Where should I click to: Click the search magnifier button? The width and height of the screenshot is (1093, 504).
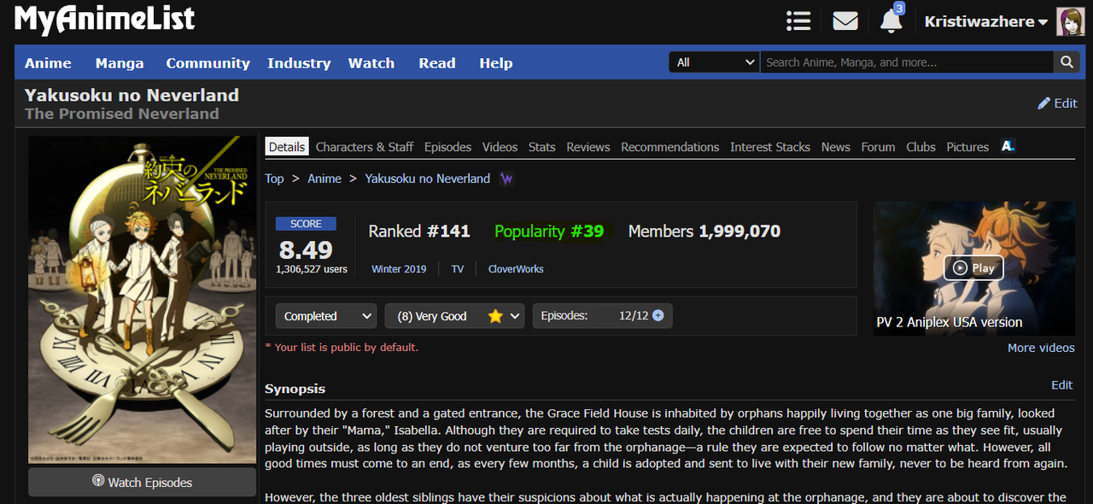coord(1067,62)
